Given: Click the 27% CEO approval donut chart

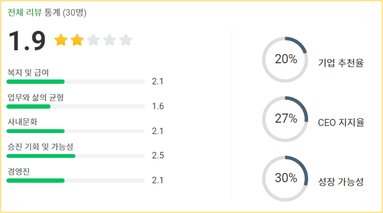Looking at the screenshot, I should 285,119.
